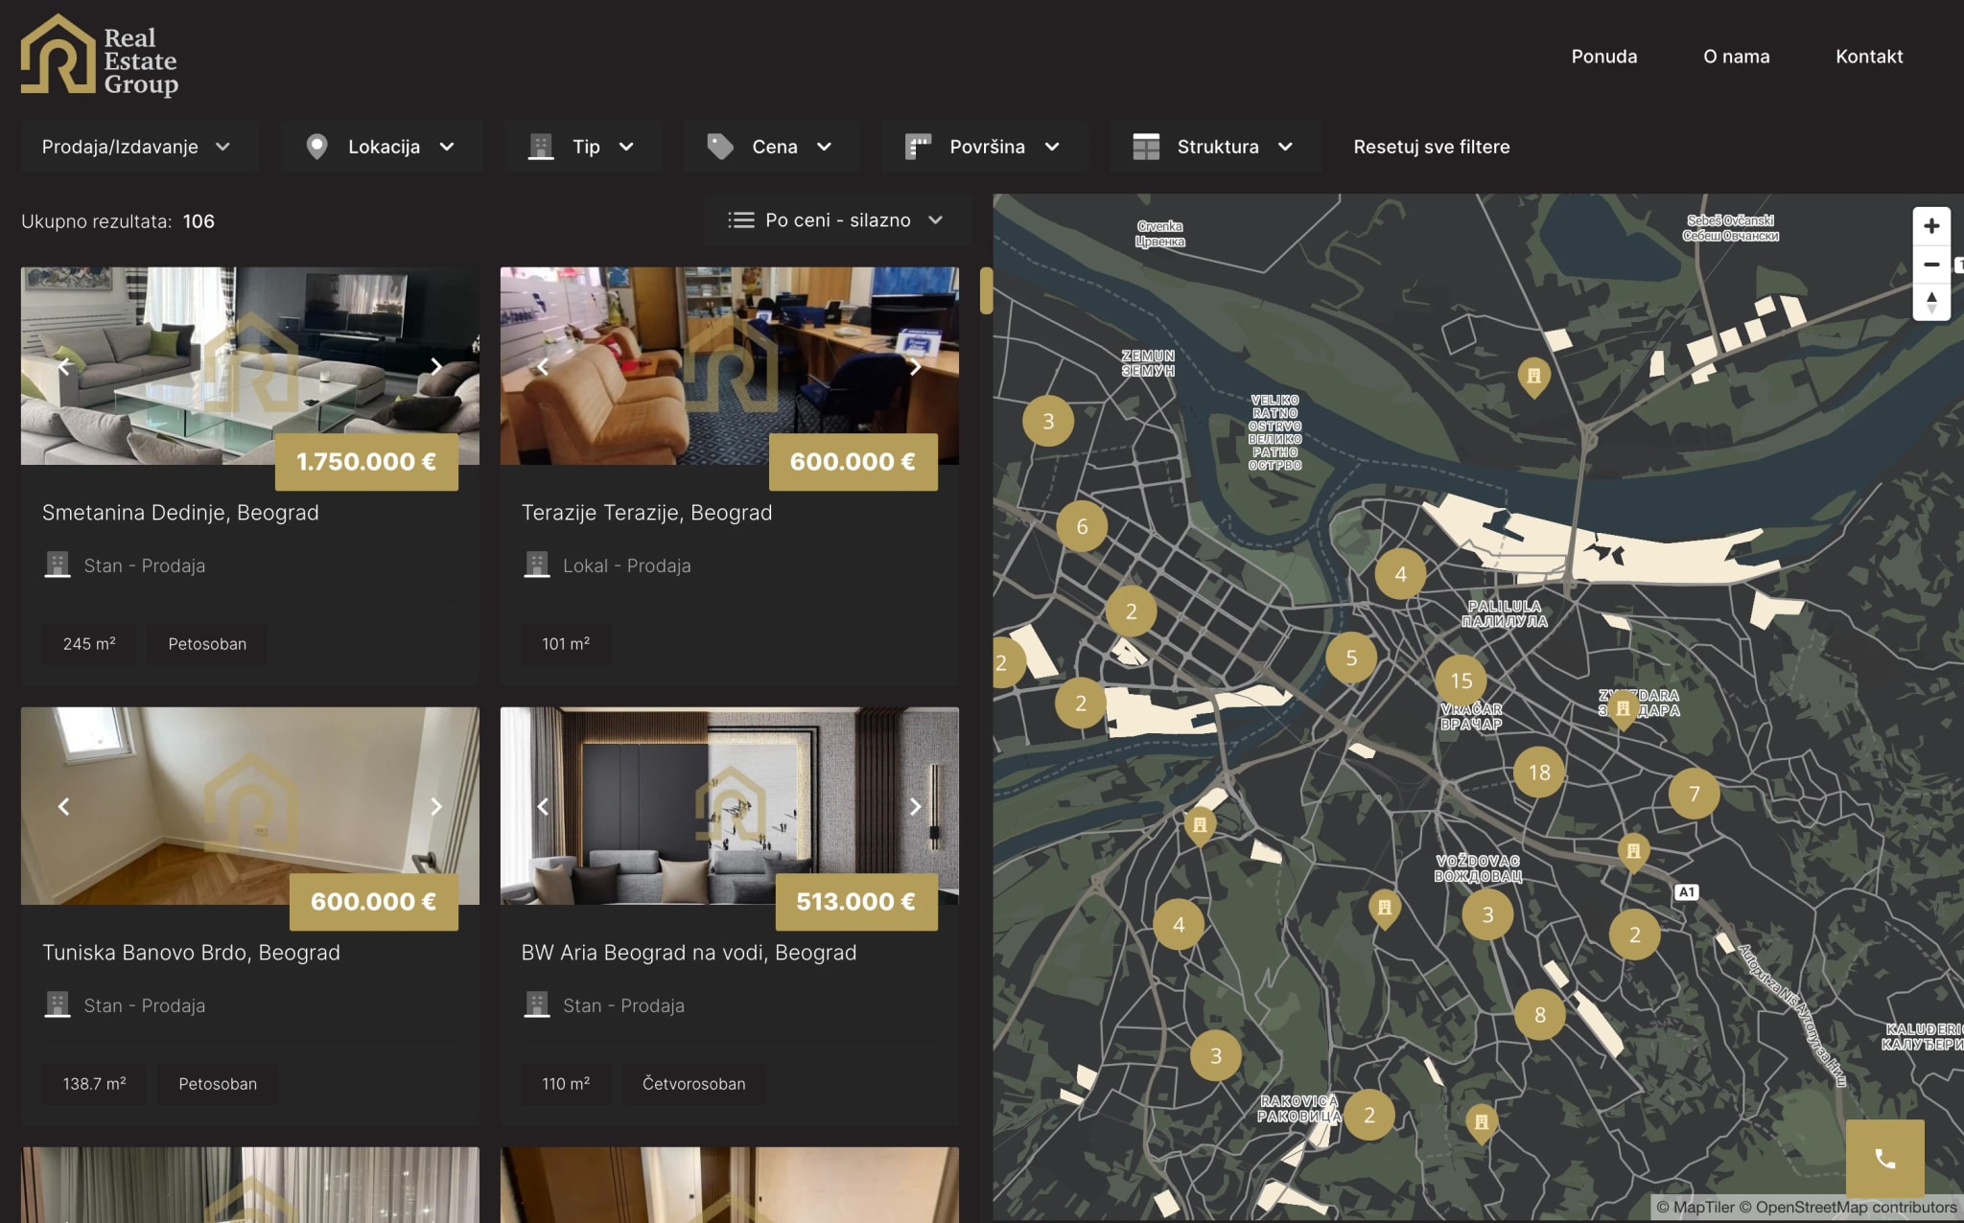The height and width of the screenshot is (1223, 1964).
Task: Click the map cluster marker showing 18
Action: tap(1538, 773)
